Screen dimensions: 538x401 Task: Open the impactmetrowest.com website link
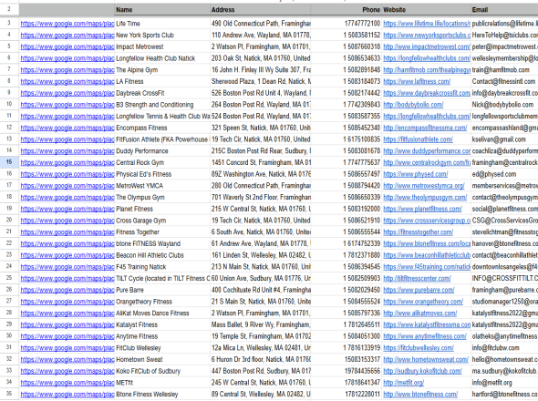(x=427, y=46)
